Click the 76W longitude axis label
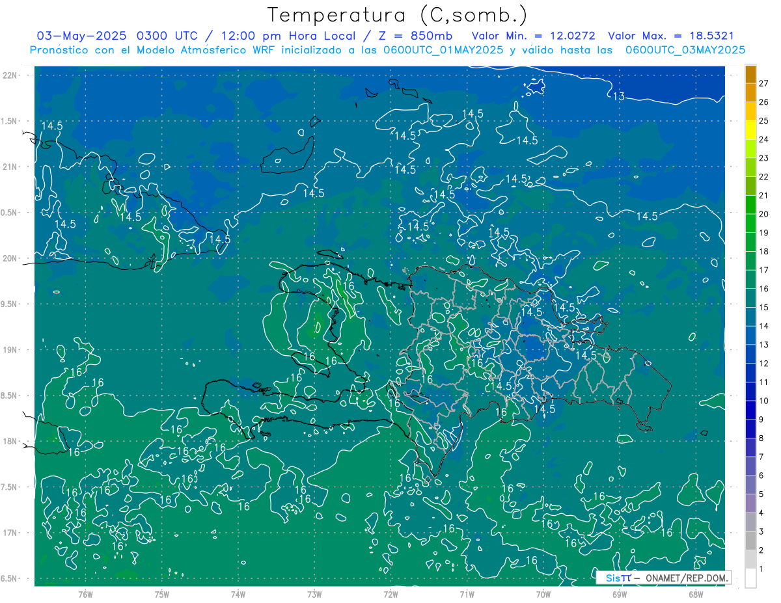The width and height of the screenshot is (781, 603). point(85,594)
